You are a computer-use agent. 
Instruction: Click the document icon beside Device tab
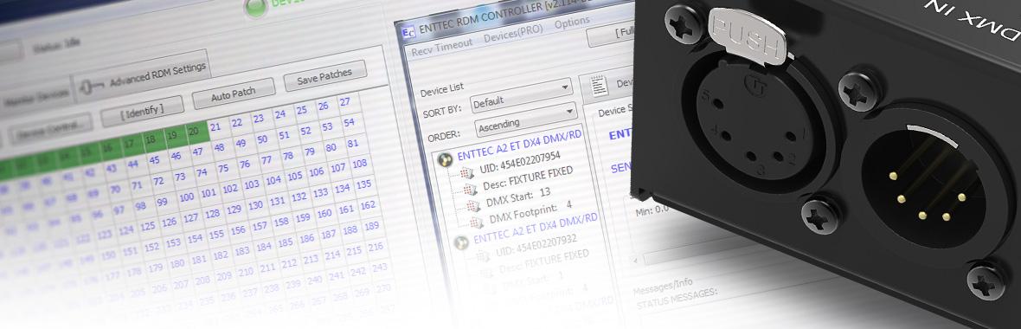(599, 86)
